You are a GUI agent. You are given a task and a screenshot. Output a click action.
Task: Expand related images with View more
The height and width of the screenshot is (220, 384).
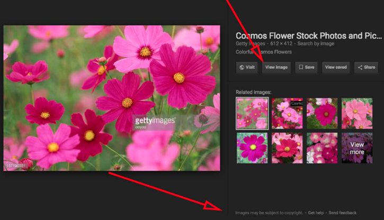pos(356,148)
